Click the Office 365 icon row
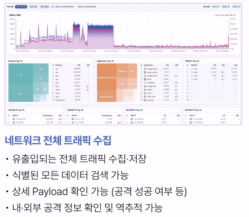 pos(160,97)
